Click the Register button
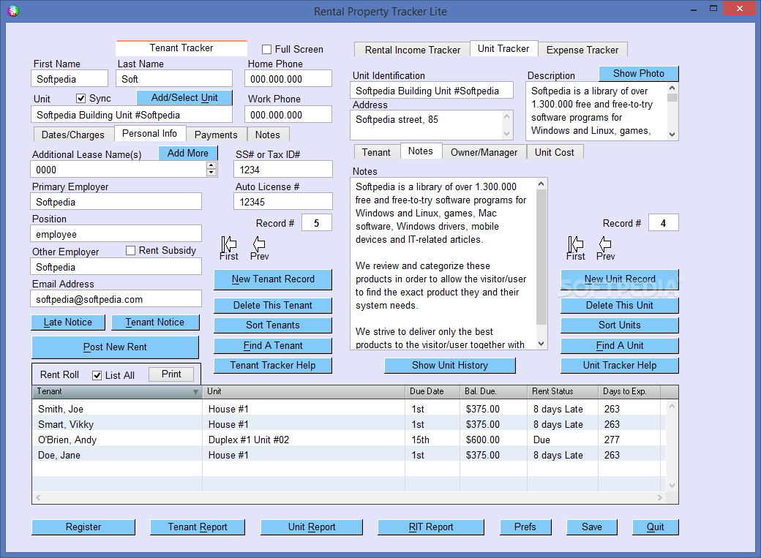The height and width of the screenshot is (558, 761). (83, 527)
